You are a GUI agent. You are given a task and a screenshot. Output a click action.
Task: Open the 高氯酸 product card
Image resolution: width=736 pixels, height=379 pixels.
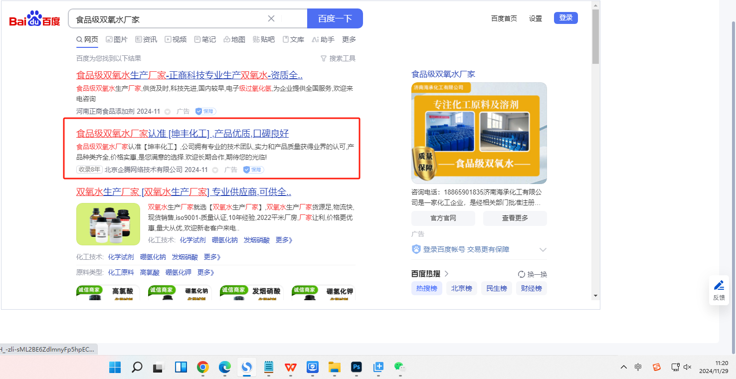[108, 292]
